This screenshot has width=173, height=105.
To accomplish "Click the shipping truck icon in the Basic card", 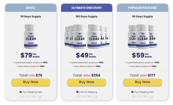I will tap(21, 92).
